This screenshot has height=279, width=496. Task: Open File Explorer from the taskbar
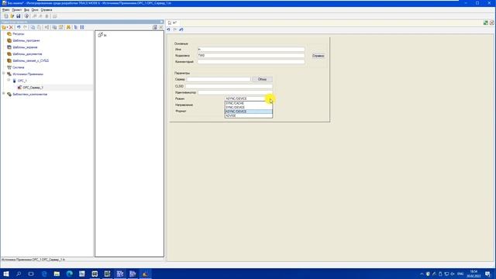click(57, 274)
